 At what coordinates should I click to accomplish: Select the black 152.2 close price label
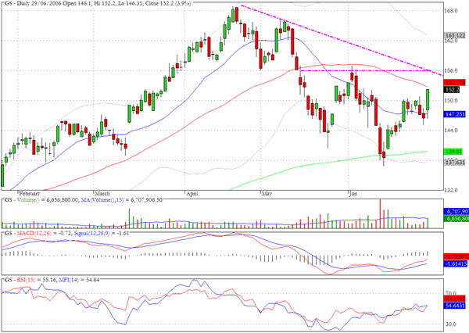point(452,89)
